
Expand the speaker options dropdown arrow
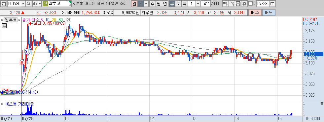pyautogui.click(x=40, y=4)
